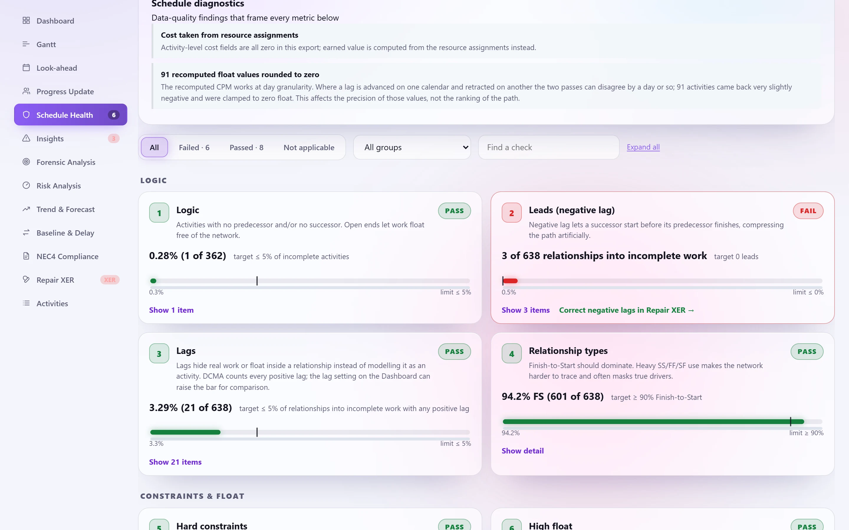Click the XER badge beside Repair XER
The image size is (849, 530).
tap(110, 280)
